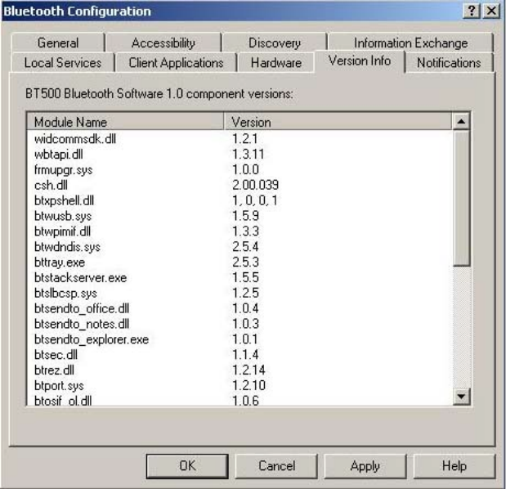Open Help from the bottom button

(x=455, y=466)
